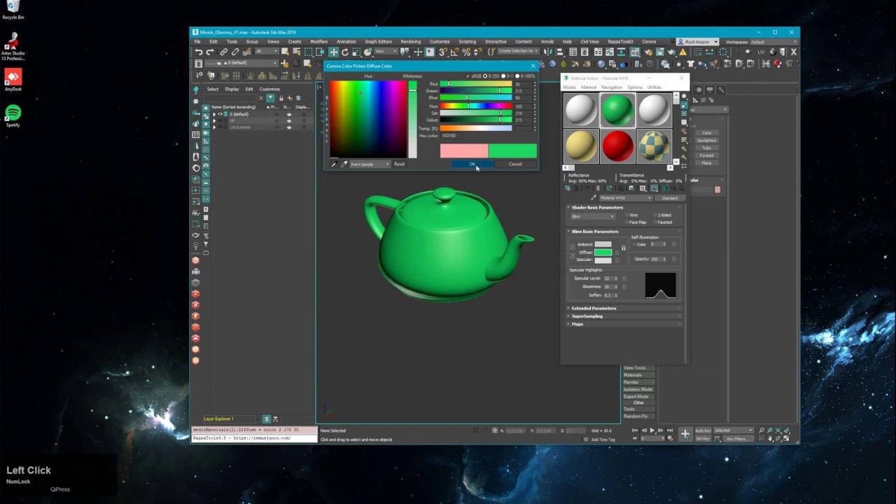Click Cancel in the color picker
The height and width of the screenshot is (504, 896).
[515, 164]
